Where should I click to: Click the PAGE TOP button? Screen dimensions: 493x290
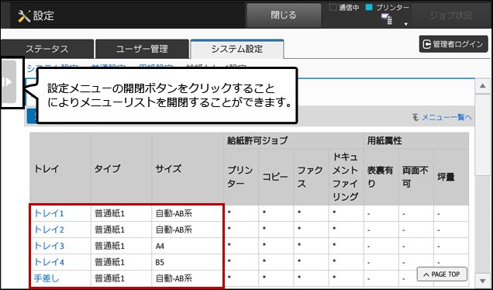pos(442,274)
